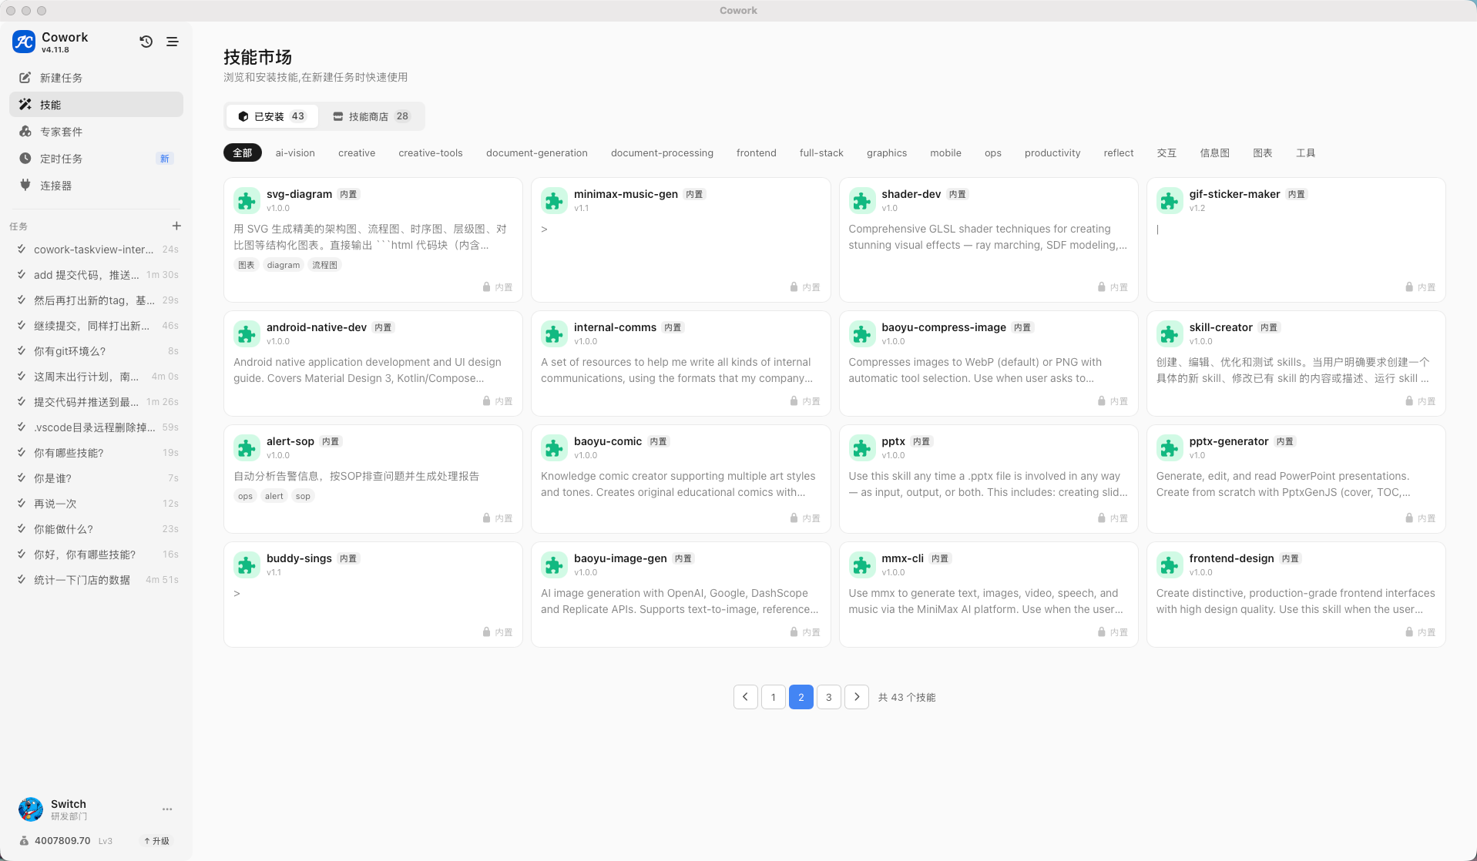Add a new task with plus icon
This screenshot has width=1477, height=861.
click(176, 226)
